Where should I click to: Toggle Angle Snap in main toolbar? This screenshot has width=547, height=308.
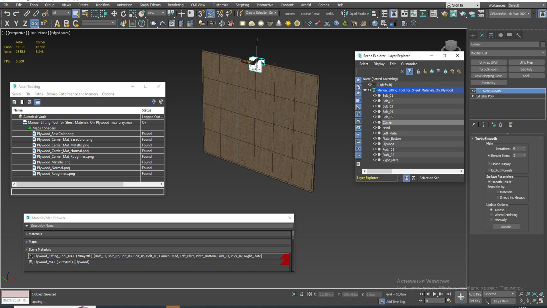coord(211,13)
